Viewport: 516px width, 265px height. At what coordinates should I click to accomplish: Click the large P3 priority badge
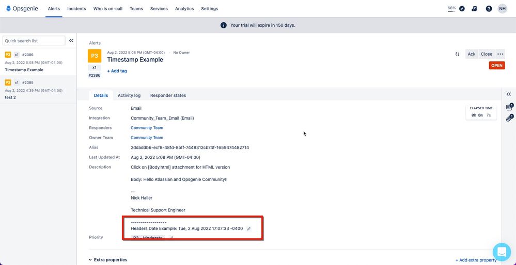(x=95, y=56)
